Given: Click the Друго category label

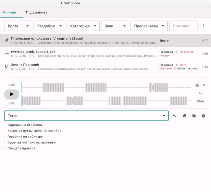Looking at the screenshot, I should click(x=164, y=40).
